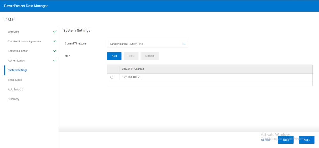
Task: Click Add to create an NTP server
Action: pos(114,56)
